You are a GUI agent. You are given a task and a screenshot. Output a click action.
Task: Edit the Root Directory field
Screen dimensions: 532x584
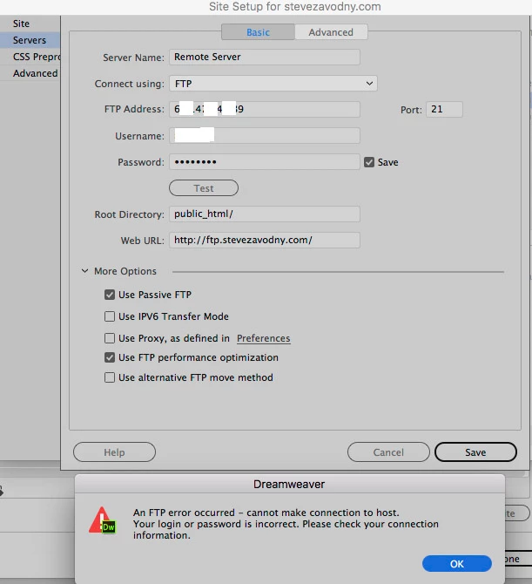(x=265, y=214)
